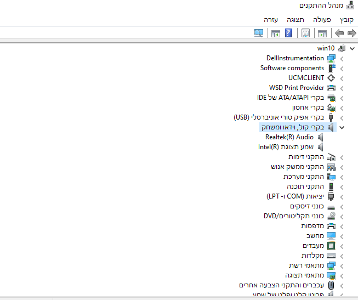Click the כונני דיסקים disk drive icon
Viewport: 358px width, 300px height.
(331, 207)
